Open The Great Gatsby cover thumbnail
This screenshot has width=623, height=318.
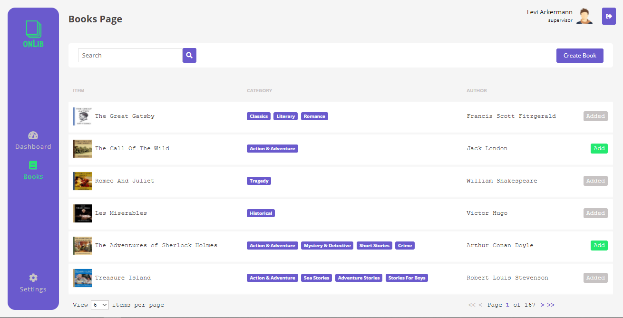(x=82, y=116)
